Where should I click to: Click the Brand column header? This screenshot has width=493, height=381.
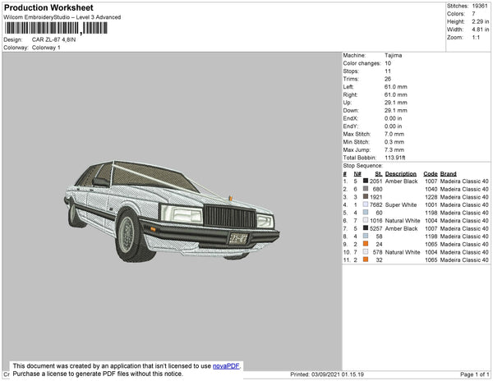click(448, 173)
